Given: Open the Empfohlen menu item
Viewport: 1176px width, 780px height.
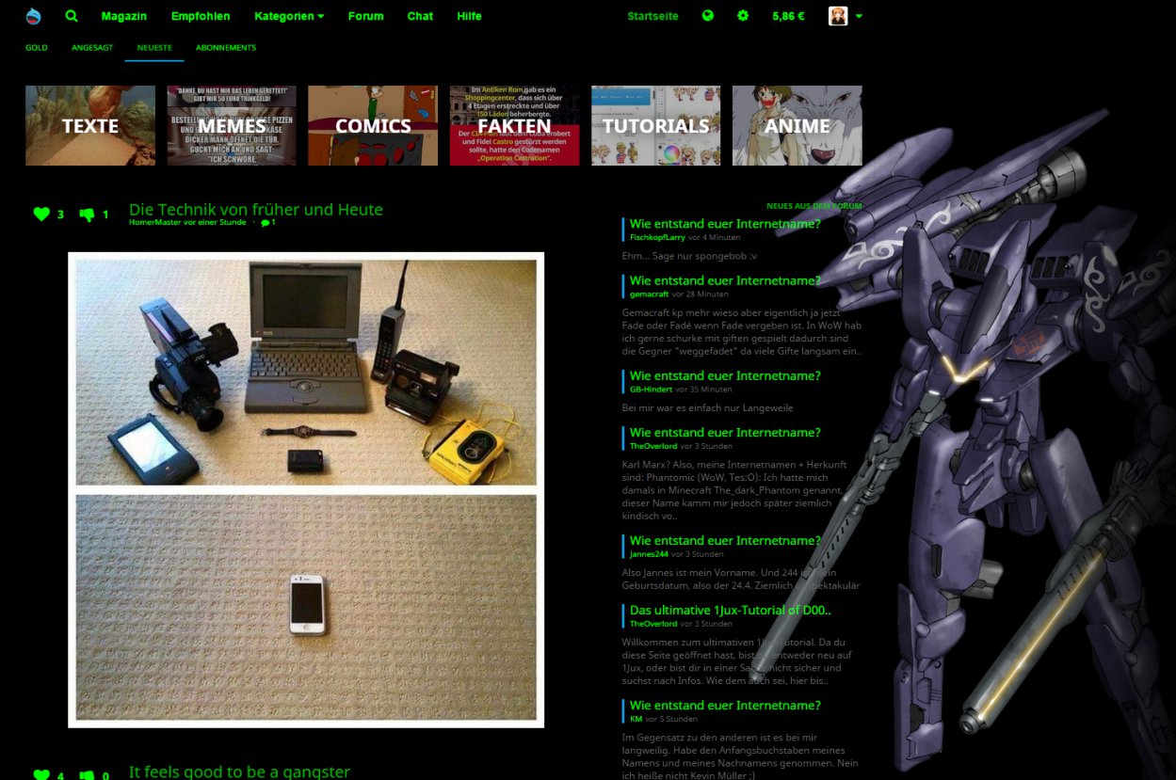Looking at the screenshot, I should pyautogui.click(x=201, y=16).
